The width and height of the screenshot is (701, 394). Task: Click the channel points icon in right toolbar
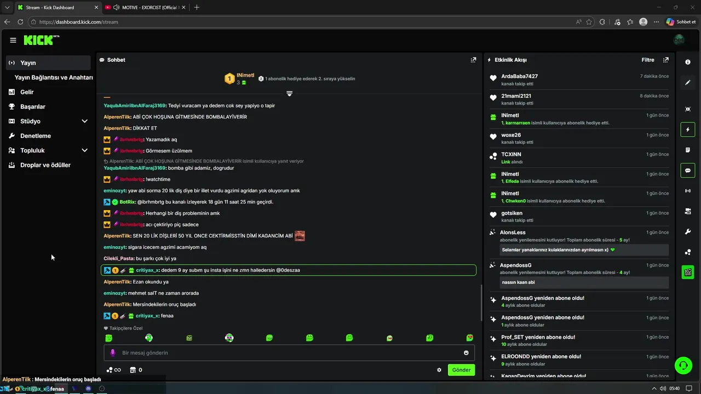(x=688, y=252)
